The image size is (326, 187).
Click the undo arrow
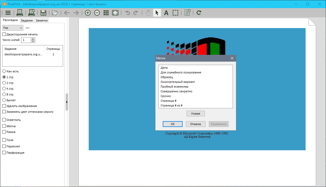[x=127, y=13]
